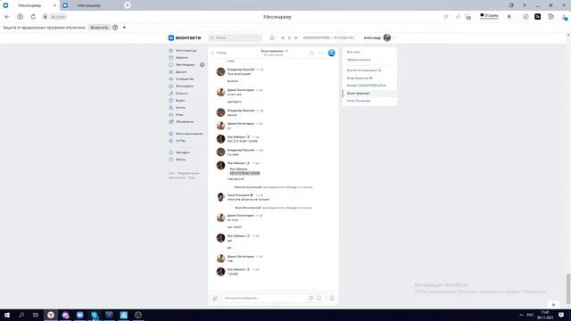Click the sticker or gift icon in message field
Screen dimensions: 571x321
311,298
